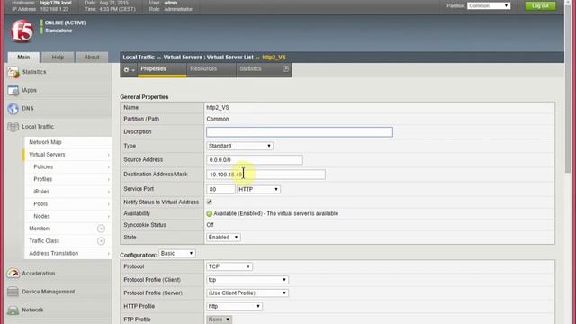Toggle Notify Status to Virtual Address checkbox
The image size is (576, 324).
pos(210,202)
